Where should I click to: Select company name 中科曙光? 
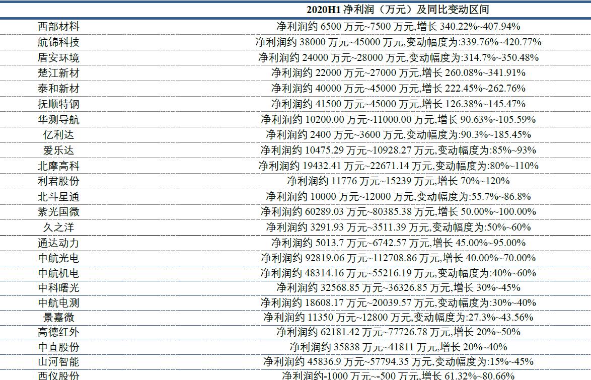click(58, 287)
